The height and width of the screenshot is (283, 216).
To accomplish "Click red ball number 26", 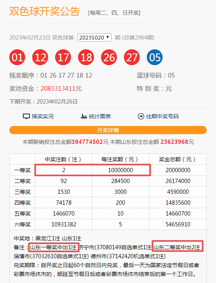I will pyautogui.click(x=109, y=57).
